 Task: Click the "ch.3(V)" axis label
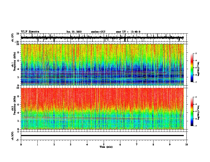coord(13,136)
